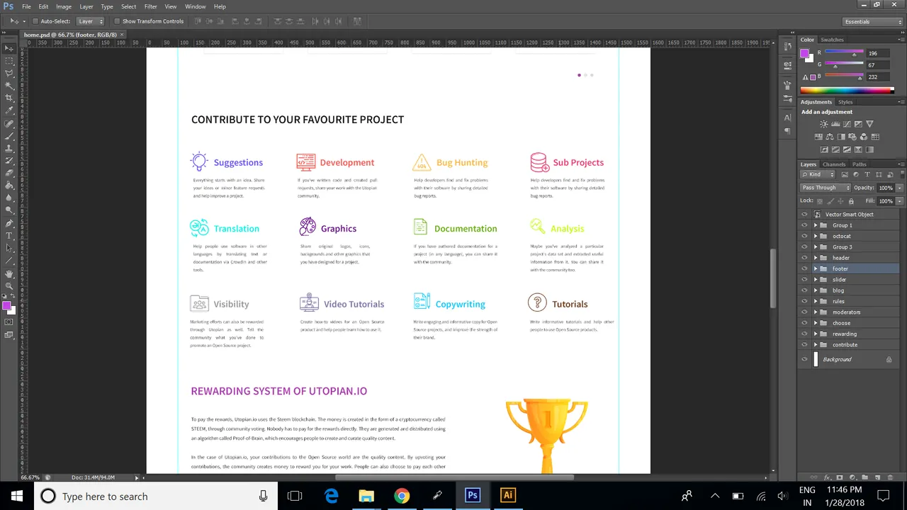Open the Window menu

195,6
